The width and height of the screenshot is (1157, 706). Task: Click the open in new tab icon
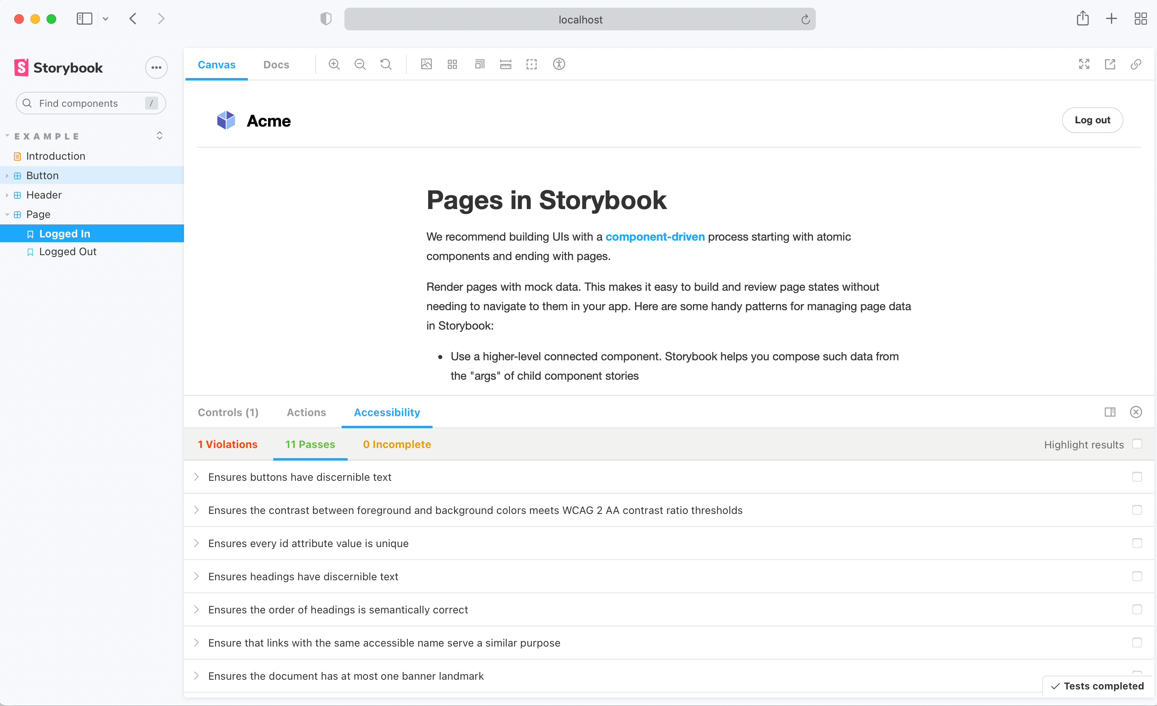pos(1111,64)
